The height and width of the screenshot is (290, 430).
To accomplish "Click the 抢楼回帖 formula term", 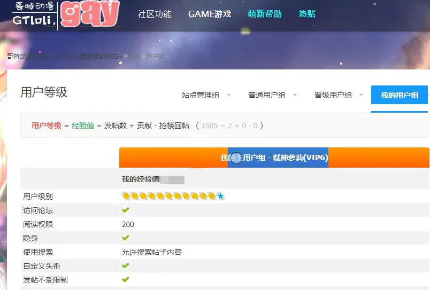I will click(174, 126).
